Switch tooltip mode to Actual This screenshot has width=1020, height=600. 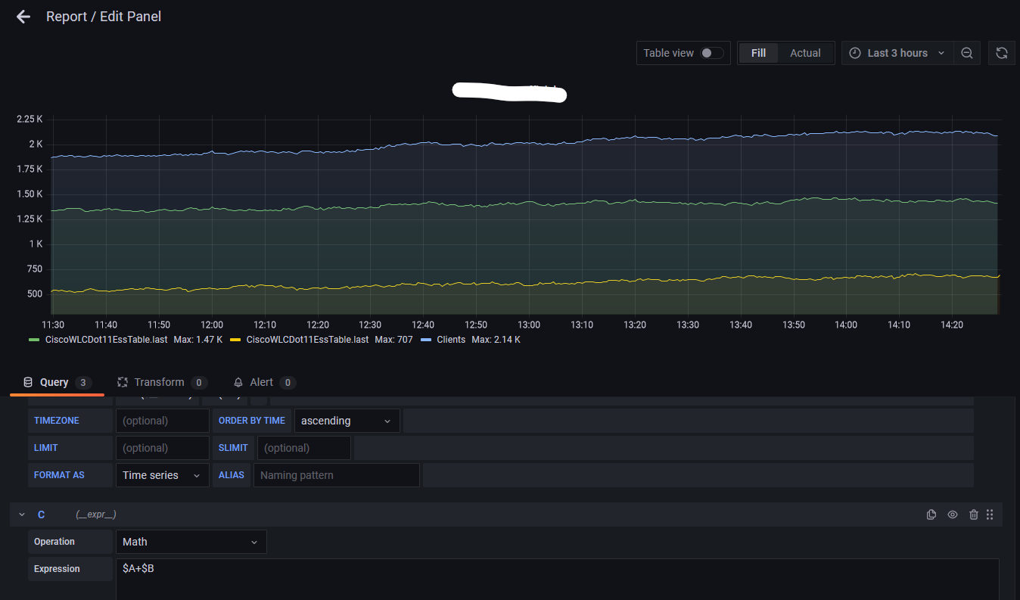(805, 53)
